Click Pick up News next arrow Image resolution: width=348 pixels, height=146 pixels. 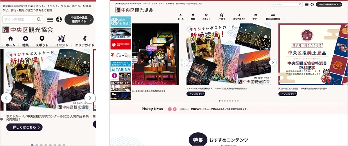tap(175, 109)
